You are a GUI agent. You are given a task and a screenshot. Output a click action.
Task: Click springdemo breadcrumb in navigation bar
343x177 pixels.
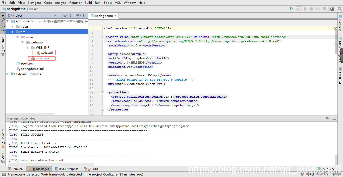coord(14,9)
